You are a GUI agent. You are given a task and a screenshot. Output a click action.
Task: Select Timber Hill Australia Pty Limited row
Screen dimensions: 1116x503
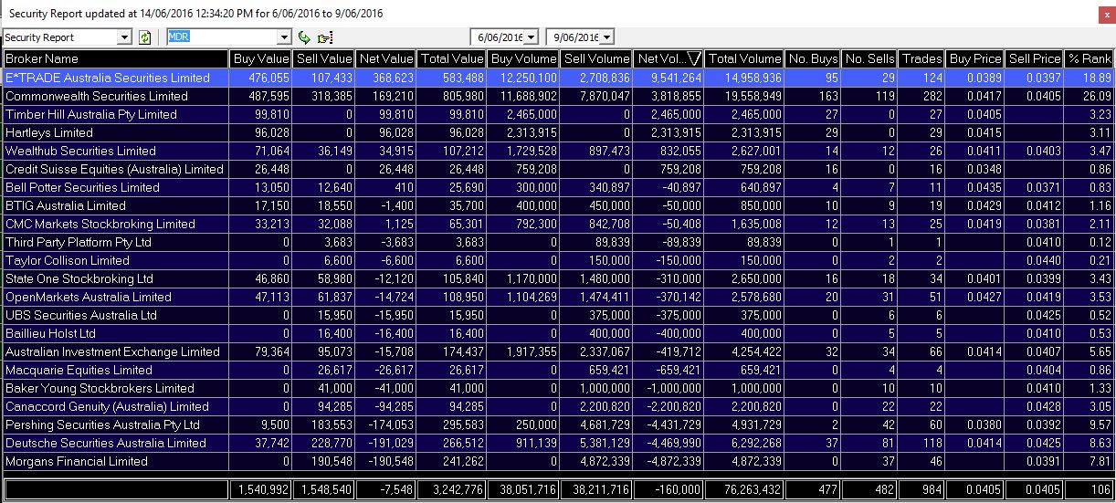click(558, 114)
